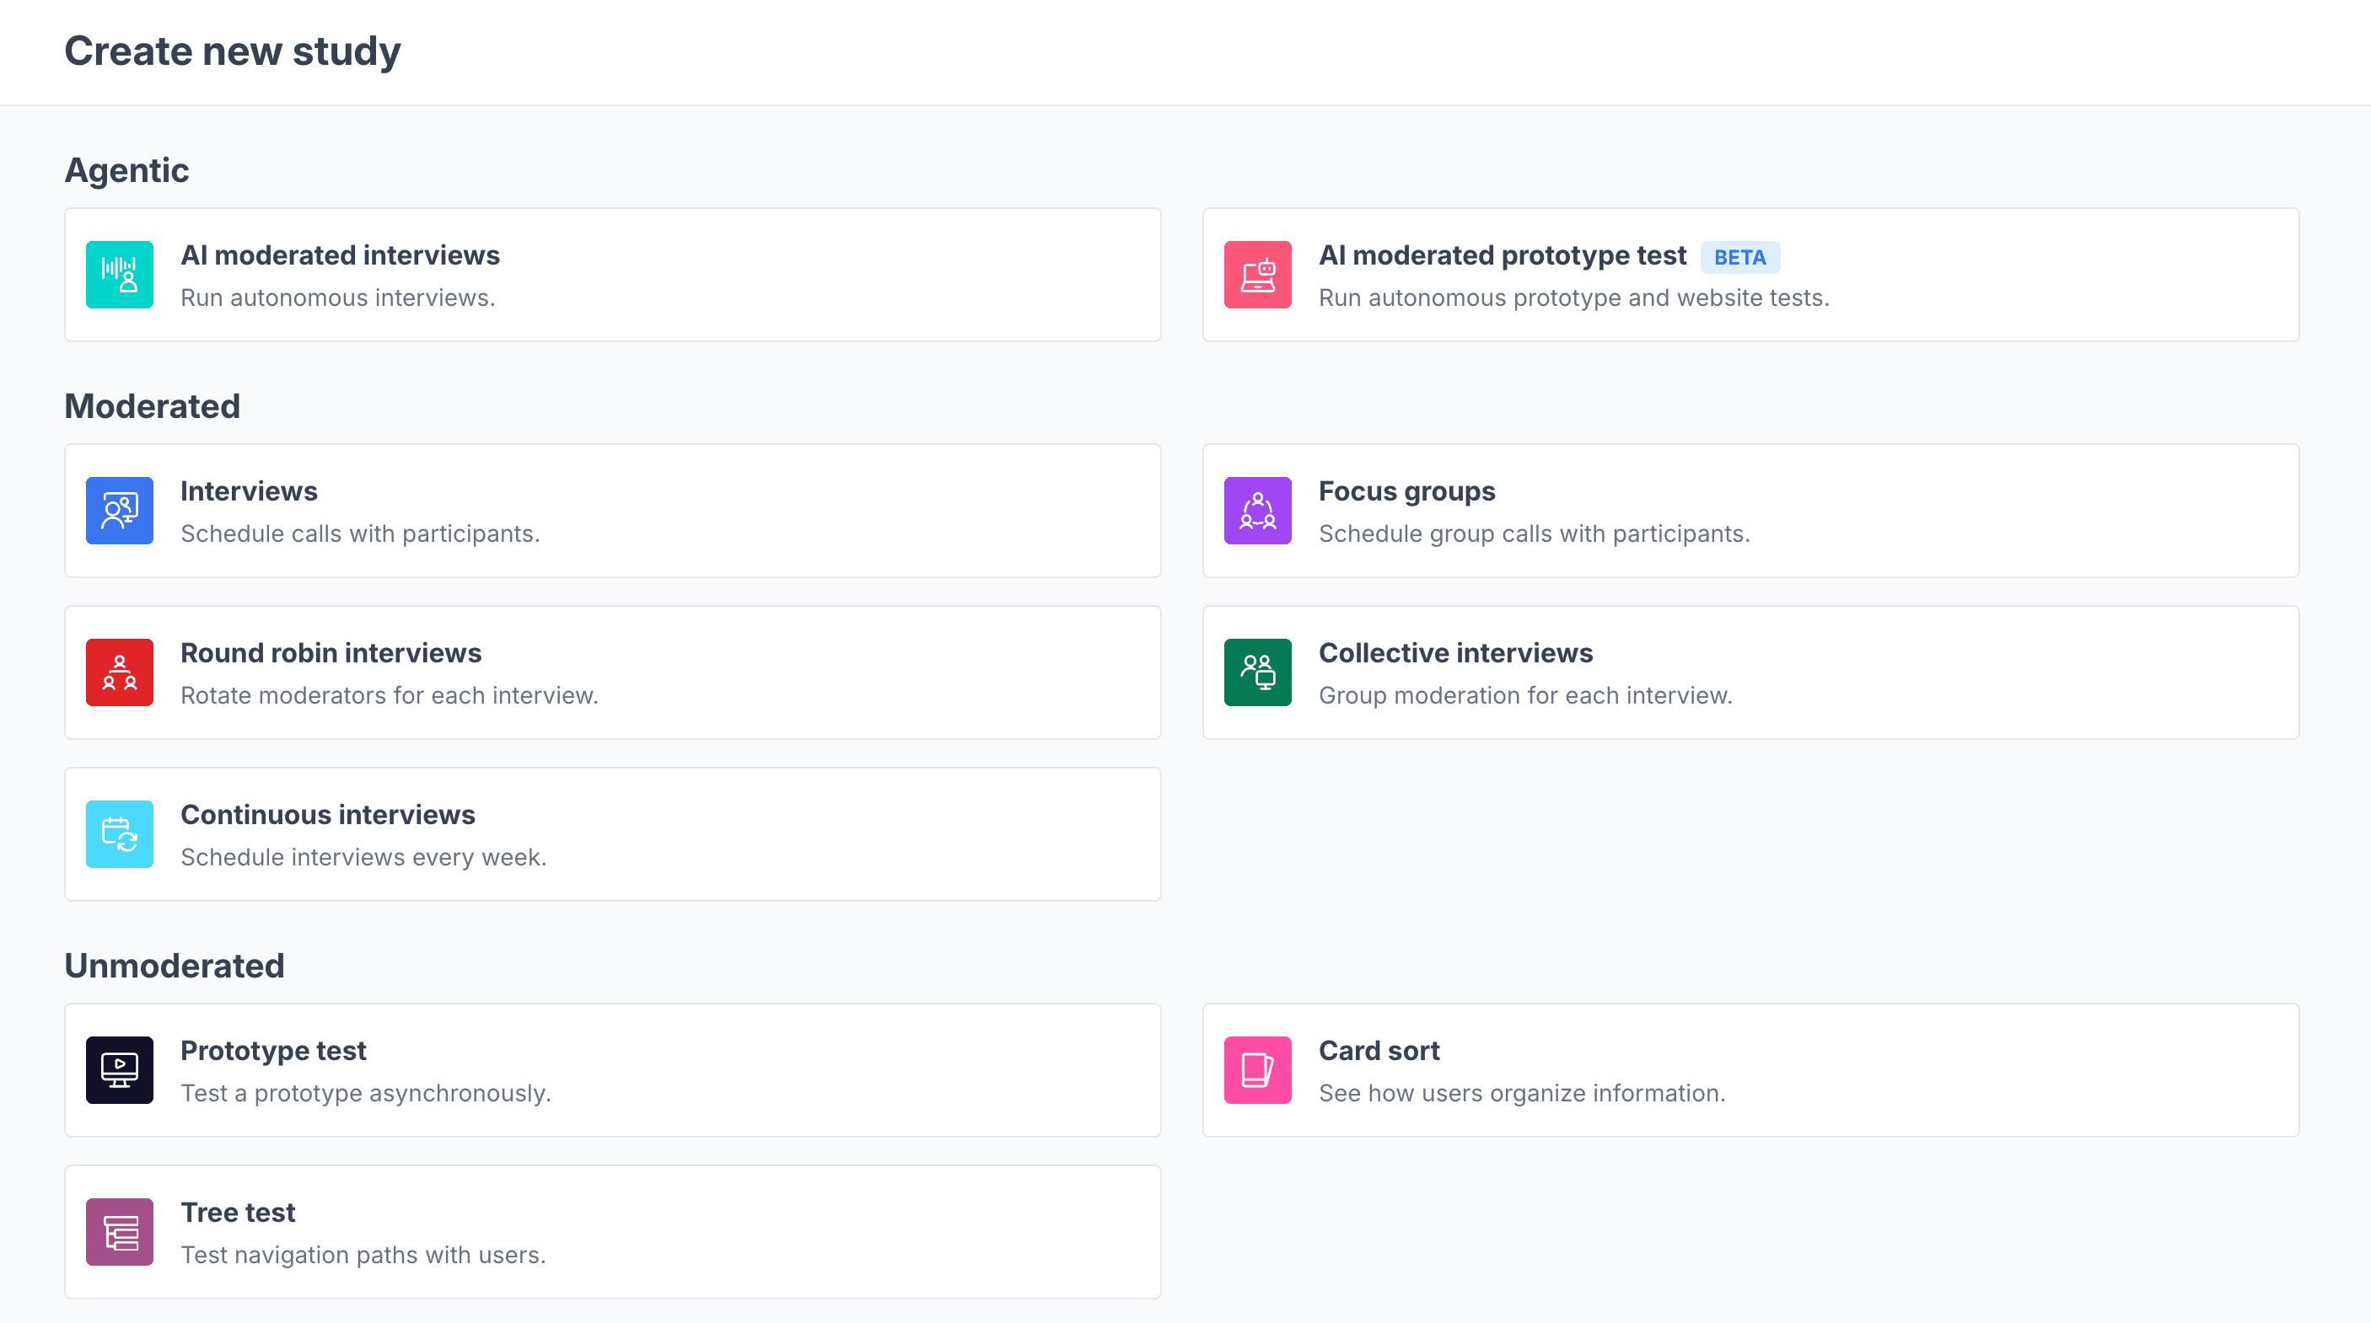Click 'Rotate moderators for each interview.' text

390,695
